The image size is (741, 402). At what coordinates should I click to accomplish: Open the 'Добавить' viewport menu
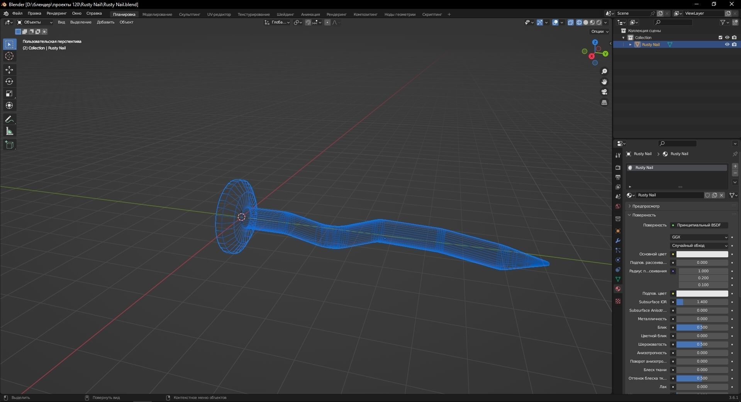pos(105,22)
